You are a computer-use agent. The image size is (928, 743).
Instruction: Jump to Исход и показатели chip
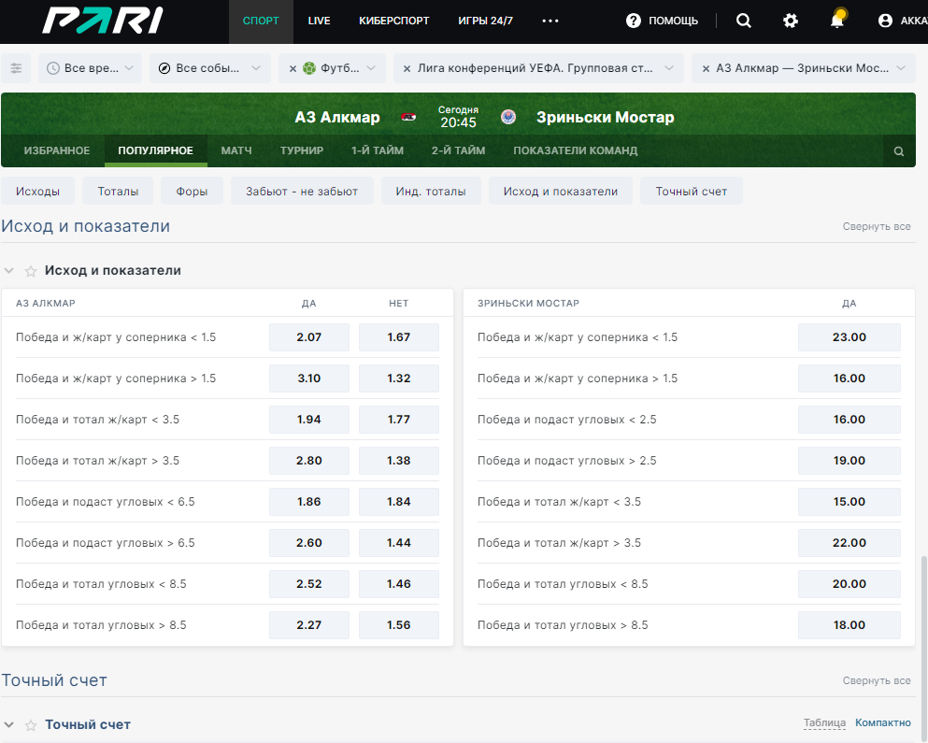(561, 192)
